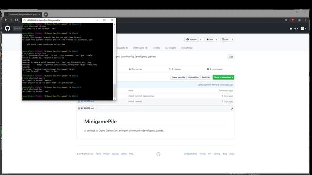Click the Star count number
Viewport: 312px width, 175px height.
click(216, 39)
